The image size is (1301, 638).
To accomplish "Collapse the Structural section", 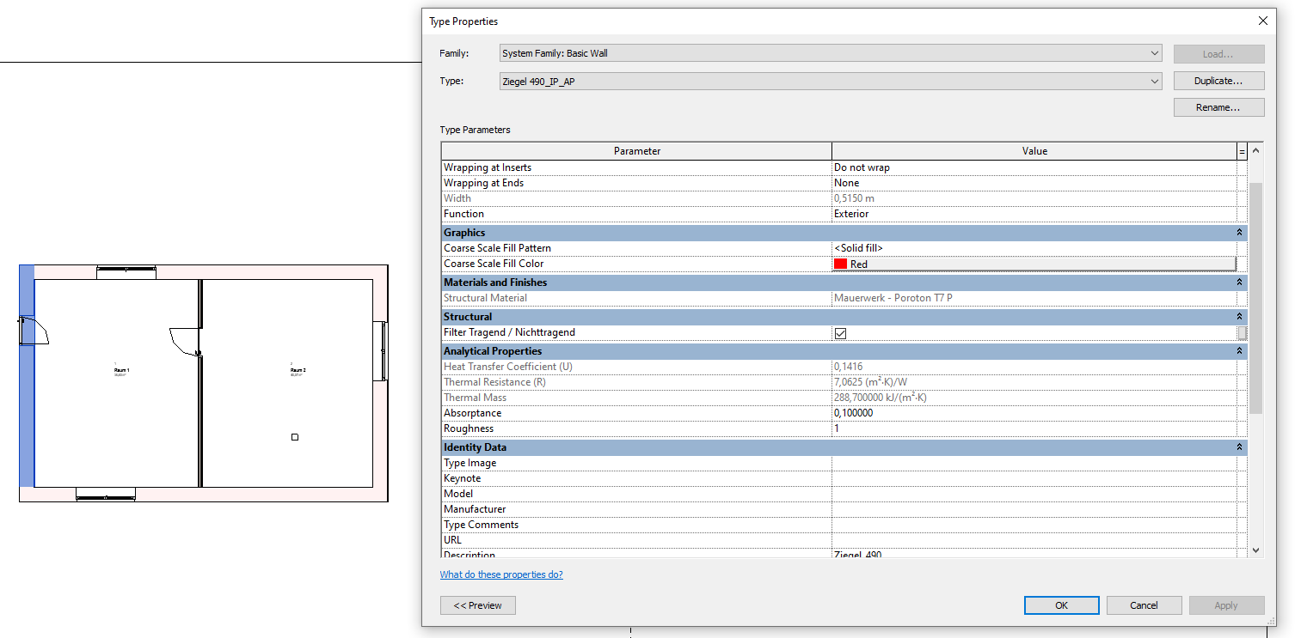I will tap(1238, 316).
